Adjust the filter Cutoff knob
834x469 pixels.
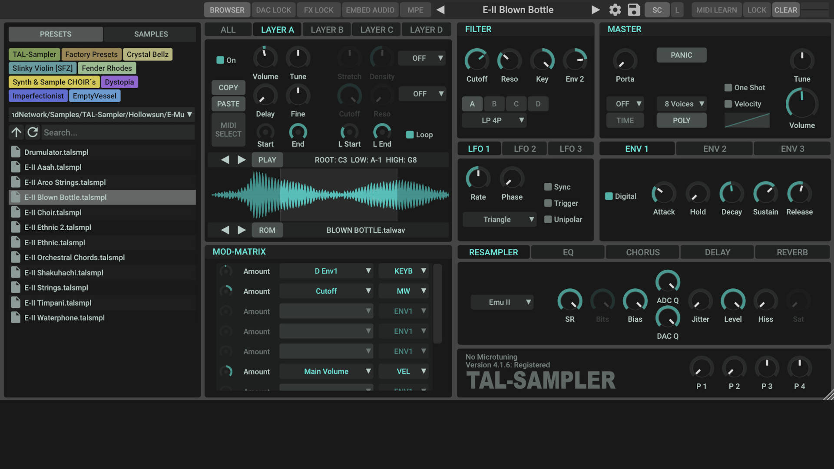pos(477,60)
